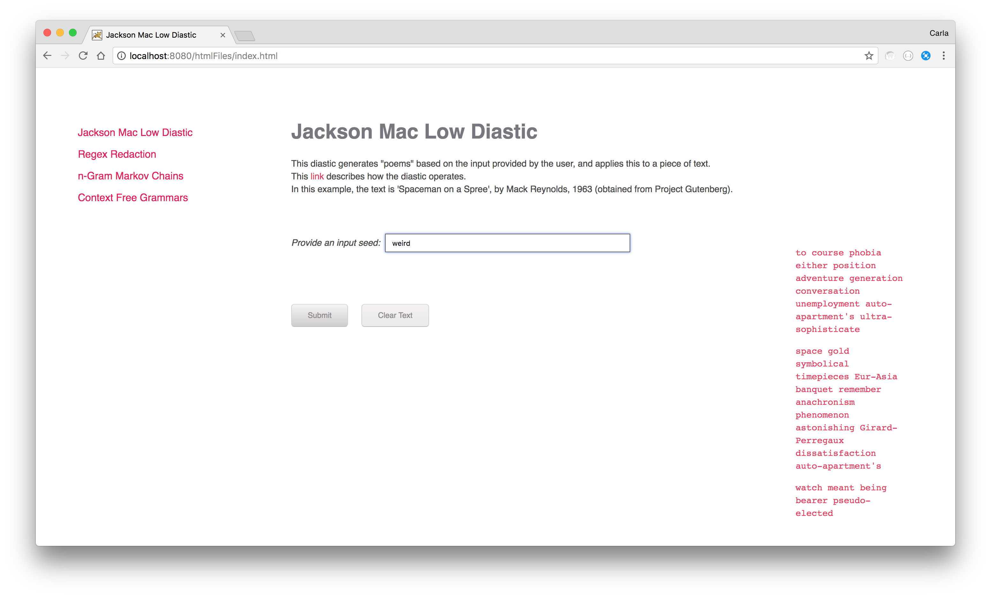Open Context Free Grammars in sidebar
Image resolution: width=991 pixels, height=597 pixels.
point(133,198)
